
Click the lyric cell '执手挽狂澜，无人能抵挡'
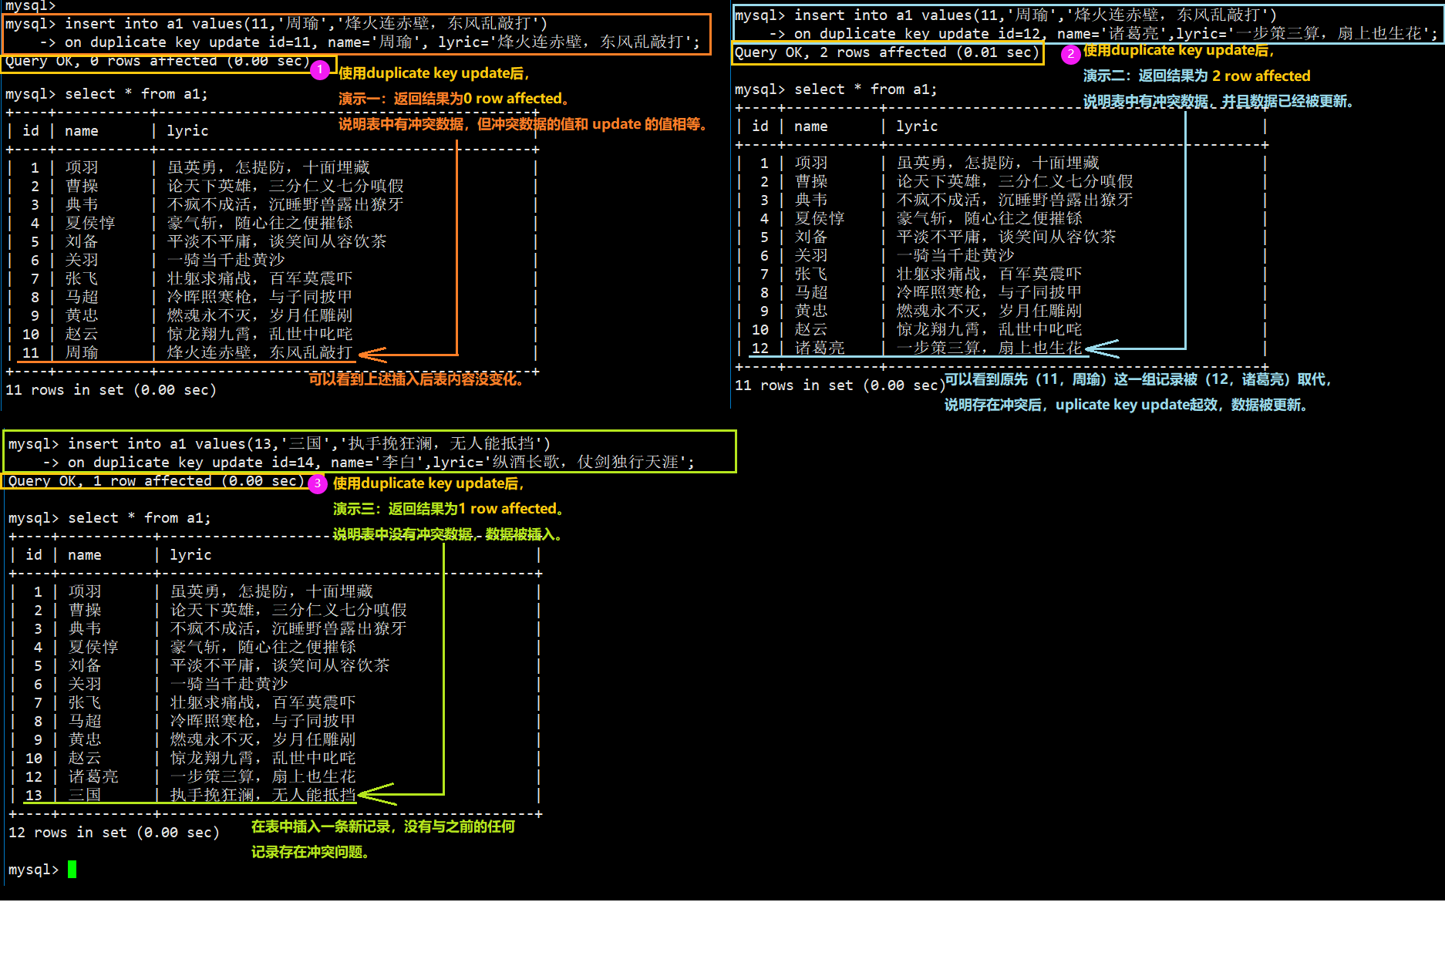click(264, 796)
